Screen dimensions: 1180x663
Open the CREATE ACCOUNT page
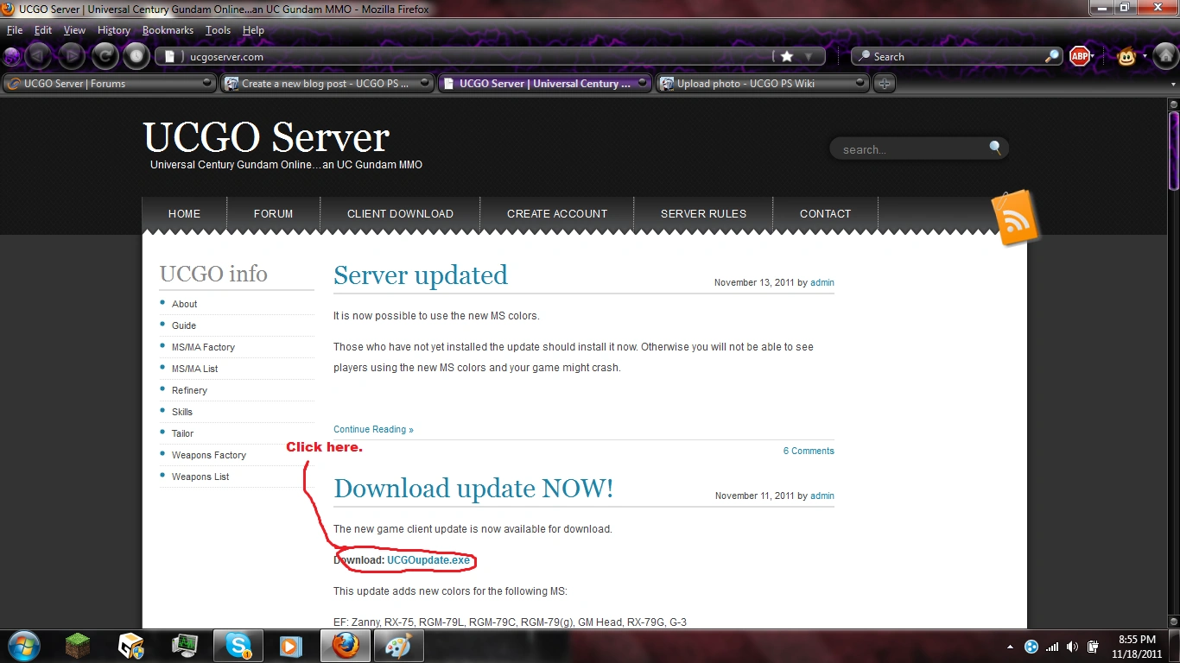(557, 214)
